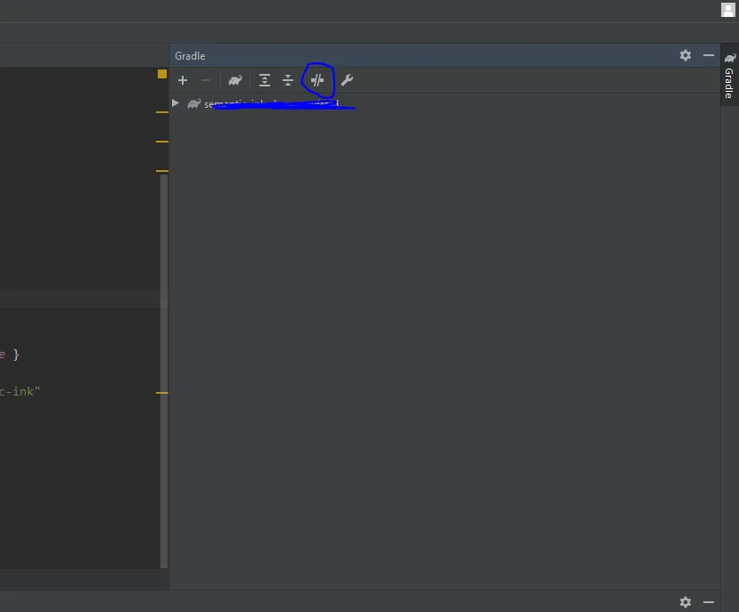Hide the Gradle tool window

[x=709, y=55]
